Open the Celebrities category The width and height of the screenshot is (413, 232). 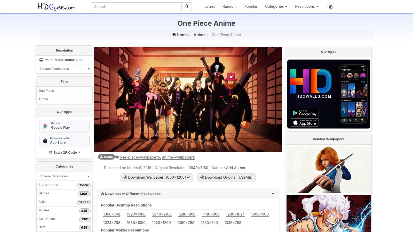pyautogui.click(x=65, y=219)
